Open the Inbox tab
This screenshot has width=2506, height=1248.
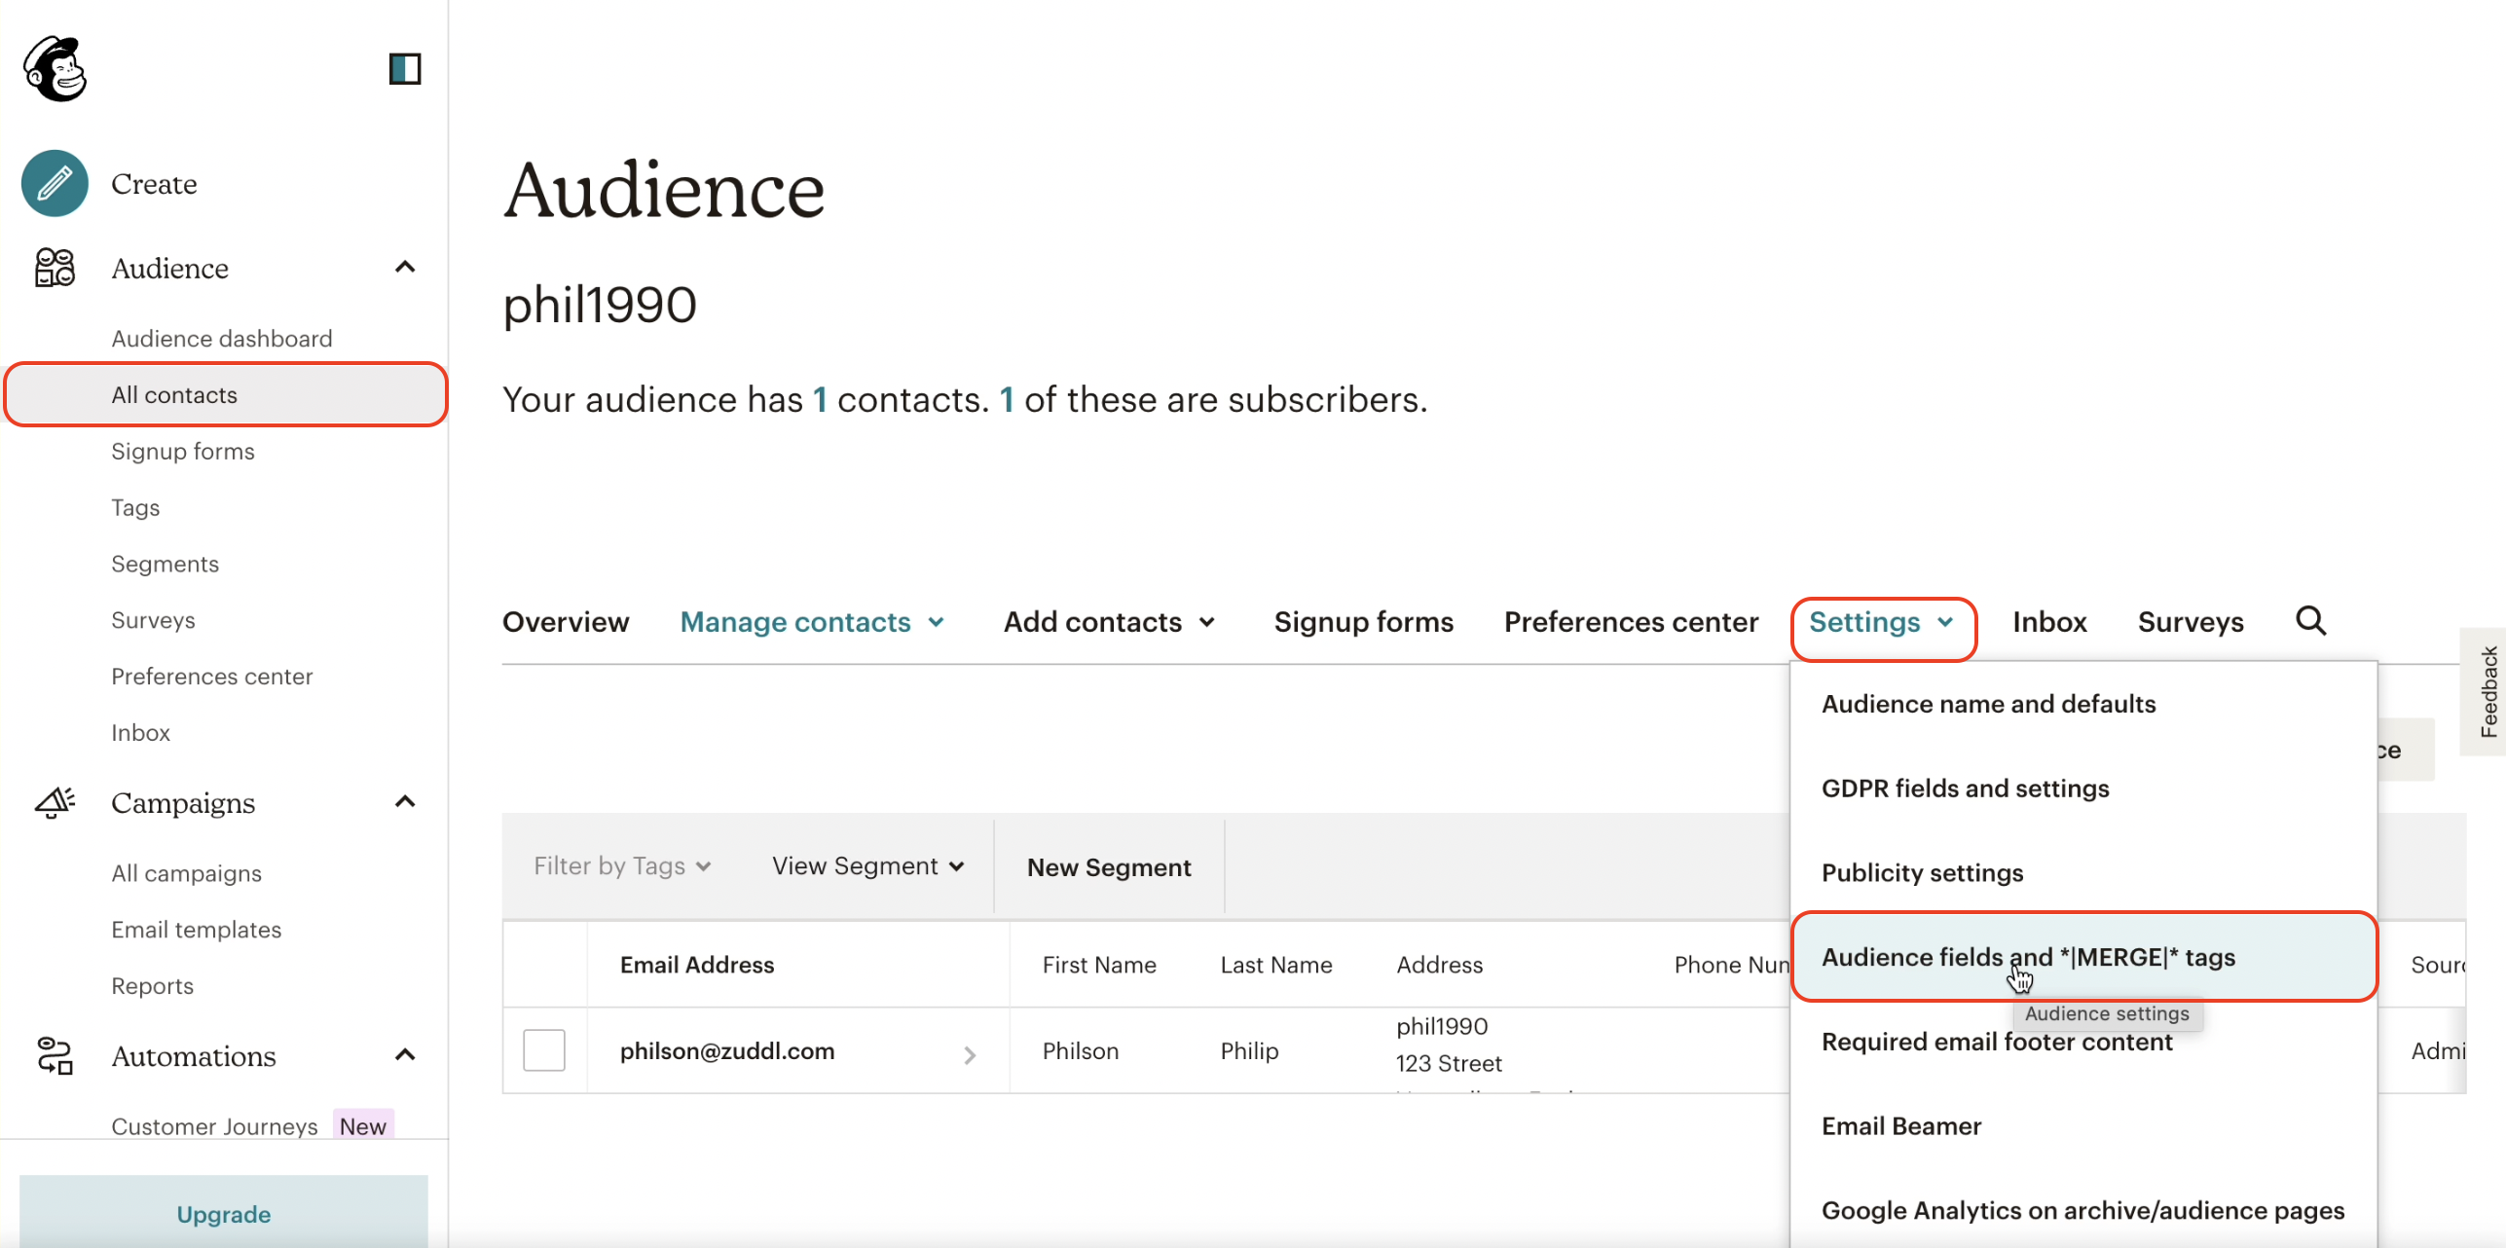(2049, 622)
